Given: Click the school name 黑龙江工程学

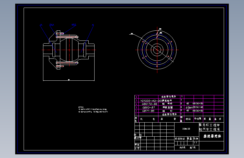Looking at the screenshot, I should pos(209,125).
